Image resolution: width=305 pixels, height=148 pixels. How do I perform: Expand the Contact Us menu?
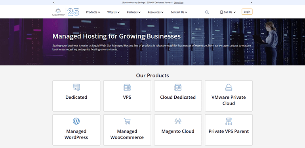(x=179, y=12)
